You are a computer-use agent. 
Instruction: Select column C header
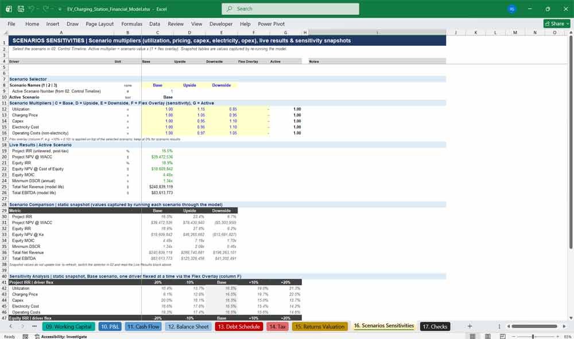pos(157,33)
